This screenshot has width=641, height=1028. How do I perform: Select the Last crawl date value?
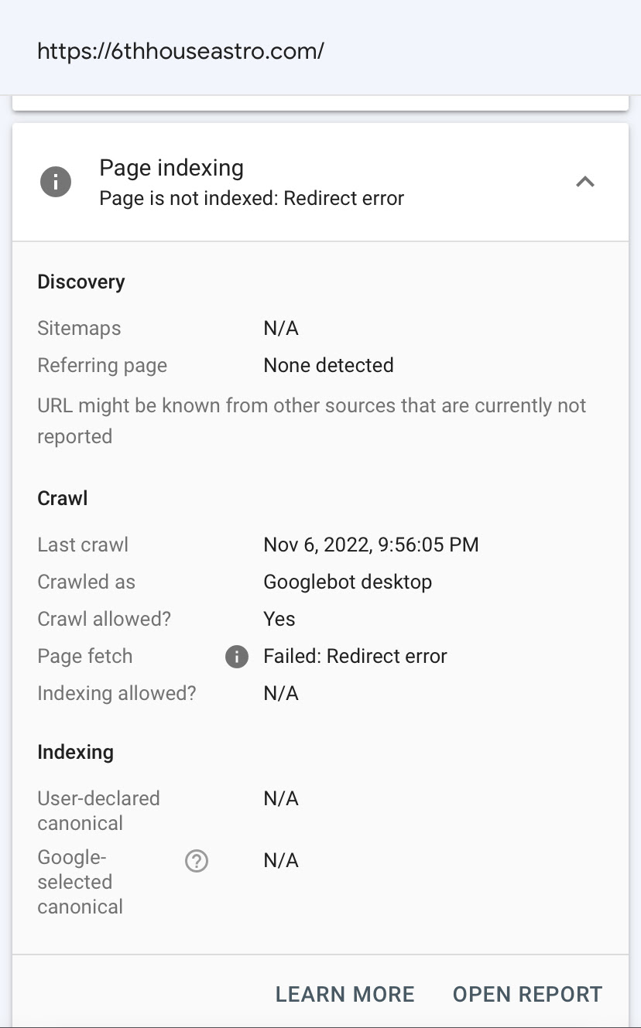pyautogui.click(x=371, y=545)
